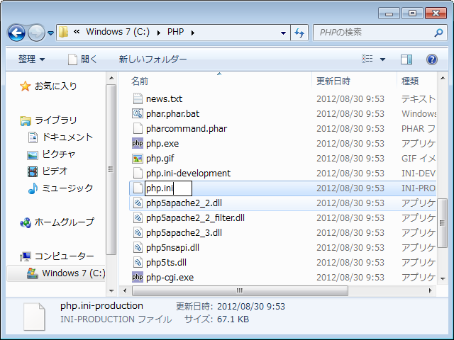
Task: Click file list scroll down arrow
Action: pos(443,278)
